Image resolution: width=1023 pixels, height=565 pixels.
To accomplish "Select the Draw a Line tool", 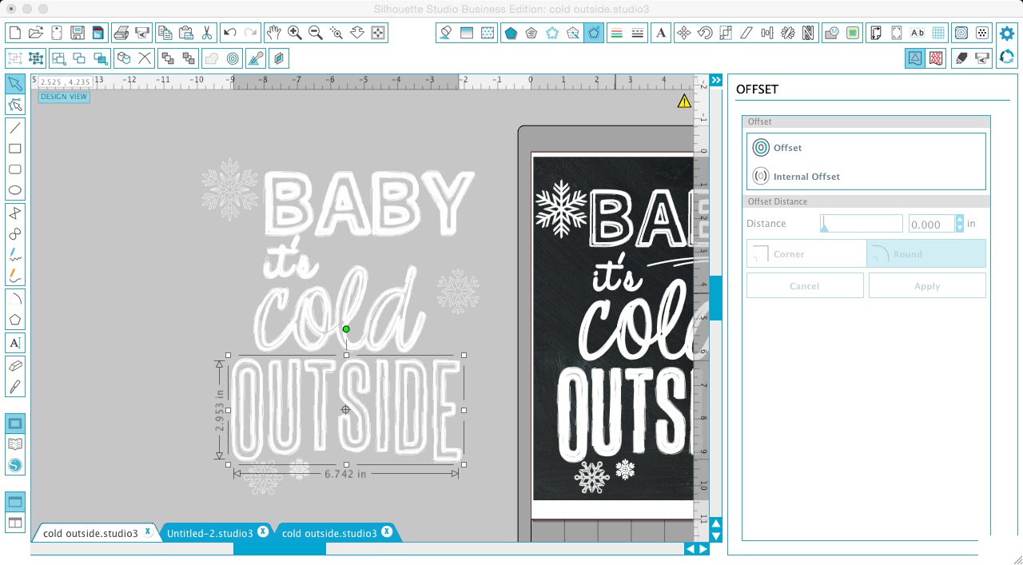I will point(15,127).
